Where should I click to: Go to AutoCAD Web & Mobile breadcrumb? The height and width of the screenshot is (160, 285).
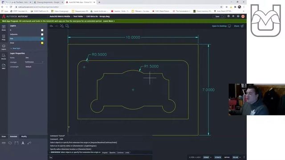click(60, 16)
